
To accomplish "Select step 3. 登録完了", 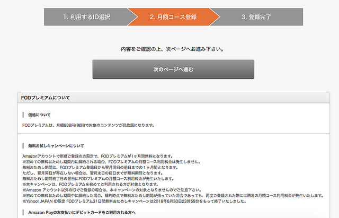I will [x=256, y=17].
